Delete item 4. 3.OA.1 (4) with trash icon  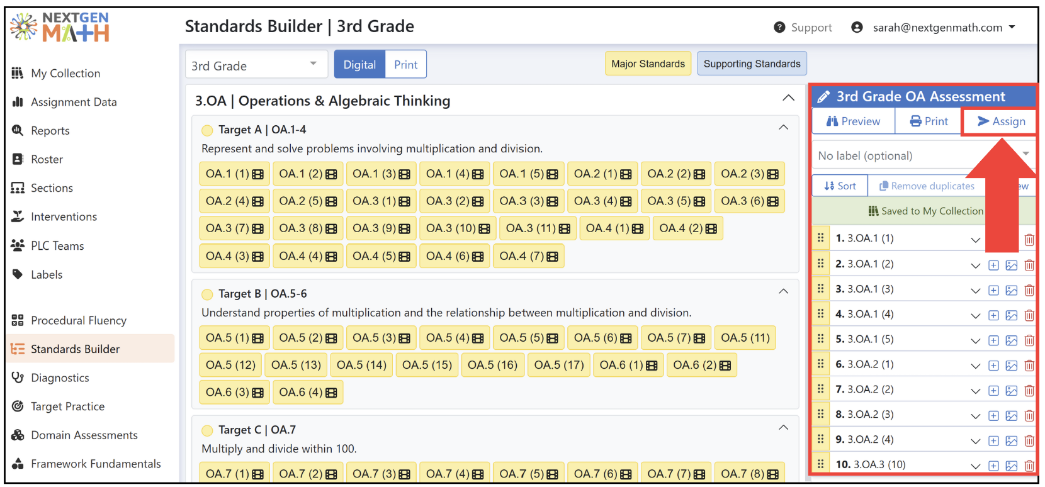click(x=1029, y=315)
